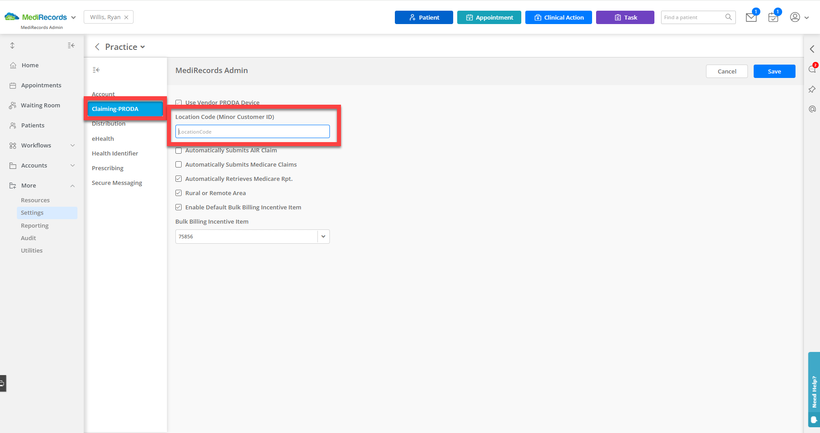The width and height of the screenshot is (820, 433).
Task: Expand the right side panel arrow
Action: pyautogui.click(x=812, y=49)
